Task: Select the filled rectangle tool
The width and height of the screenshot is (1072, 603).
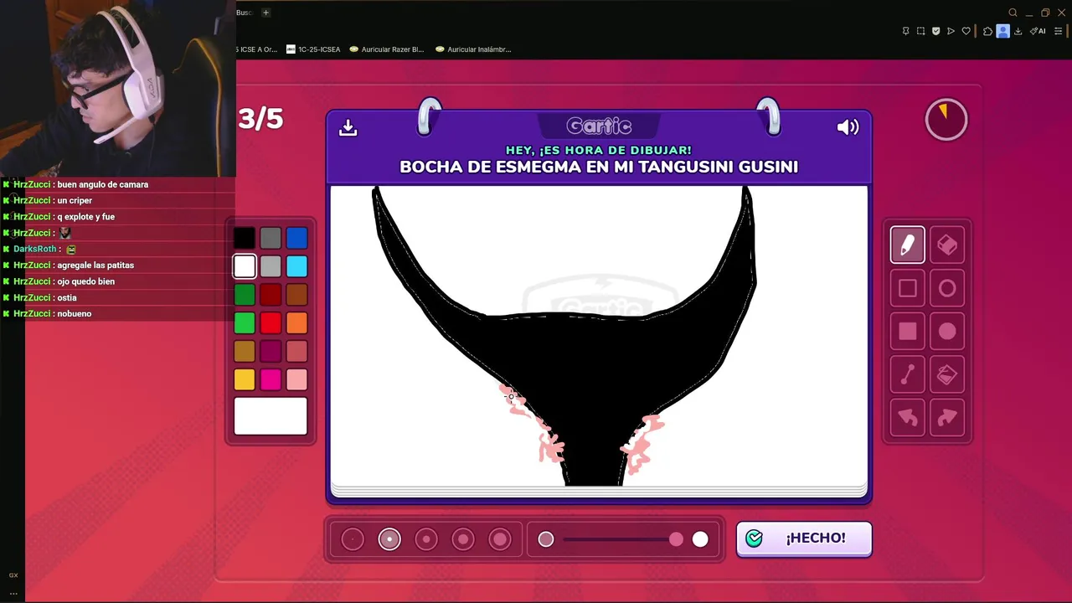Action: point(908,332)
